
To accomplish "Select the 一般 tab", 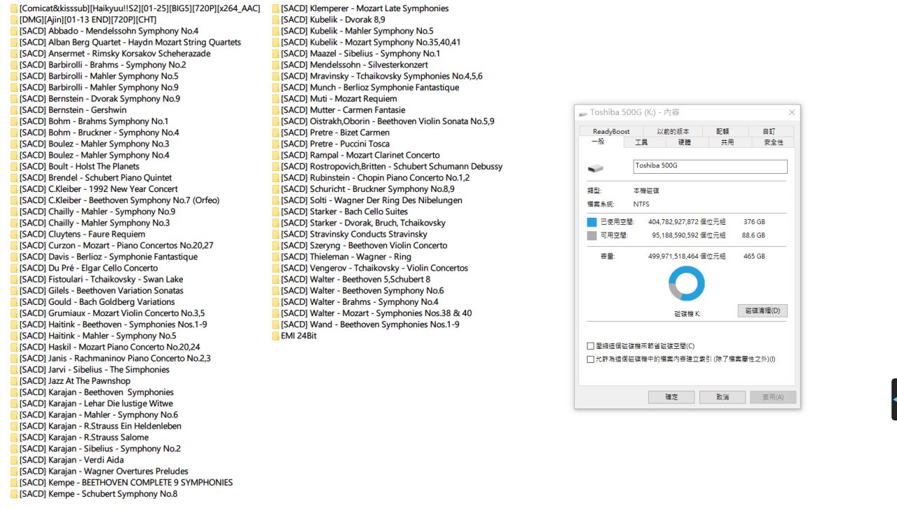I will tap(598, 142).
